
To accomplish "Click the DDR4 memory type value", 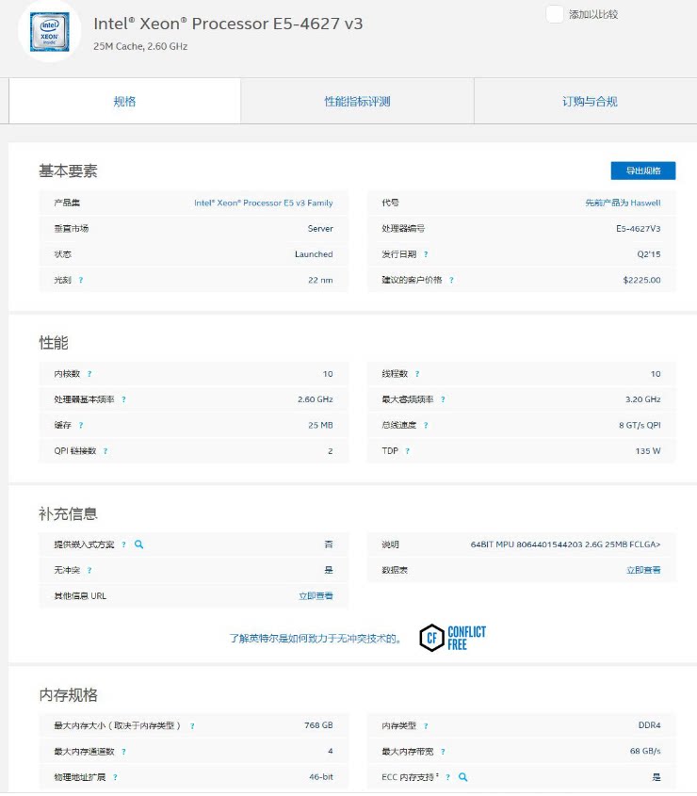I will (x=649, y=725).
